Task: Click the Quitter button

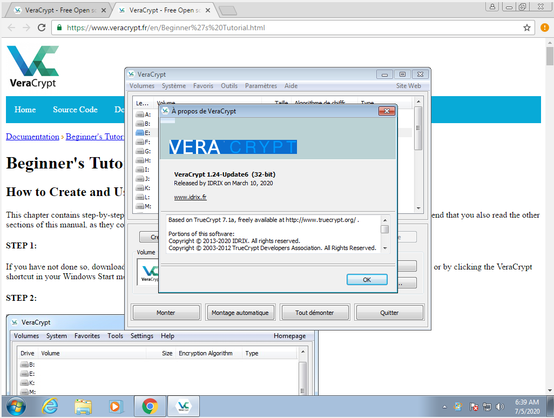Action: [389, 313]
